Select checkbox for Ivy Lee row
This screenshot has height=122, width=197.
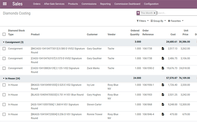pos(4,85)
